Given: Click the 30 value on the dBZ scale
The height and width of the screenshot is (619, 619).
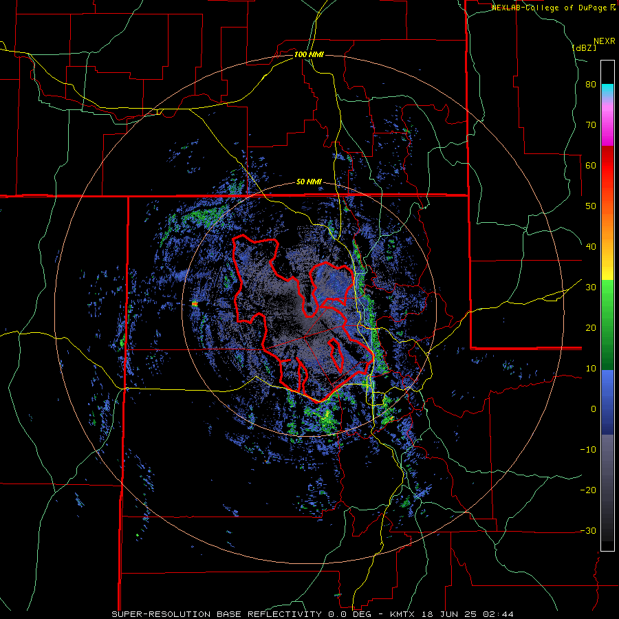Looking at the screenshot, I should point(591,287).
